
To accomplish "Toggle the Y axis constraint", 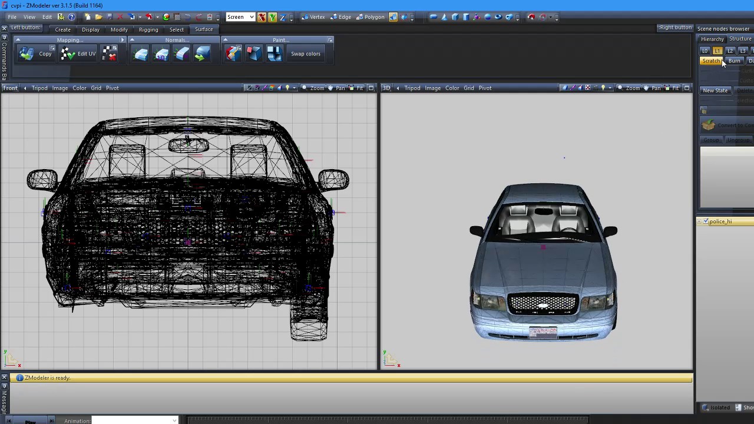I will tap(272, 17).
